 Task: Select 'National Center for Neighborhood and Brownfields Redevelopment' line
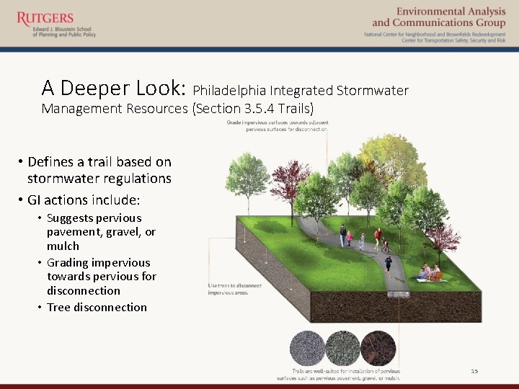[x=435, y=35]
